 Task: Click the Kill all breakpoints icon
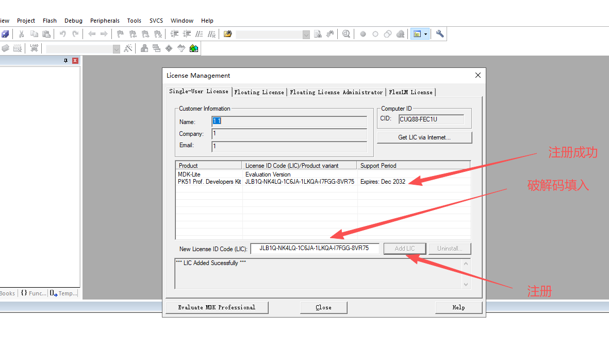point(401,34)
